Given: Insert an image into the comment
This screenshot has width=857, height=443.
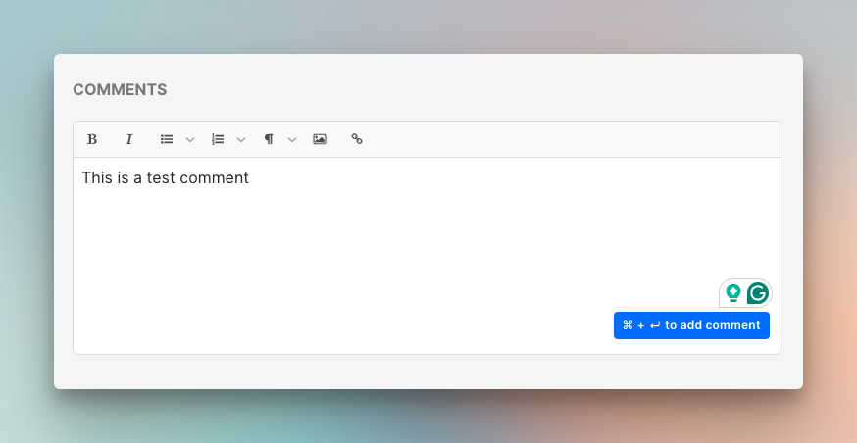Looking at the screenshot, I should 319,139.
